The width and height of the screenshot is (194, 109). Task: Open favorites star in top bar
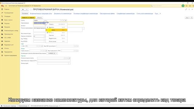(190, 6)
